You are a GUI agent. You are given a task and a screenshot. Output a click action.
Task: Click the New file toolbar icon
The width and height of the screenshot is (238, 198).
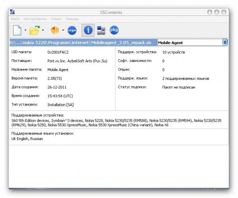[x=17, y=30]
